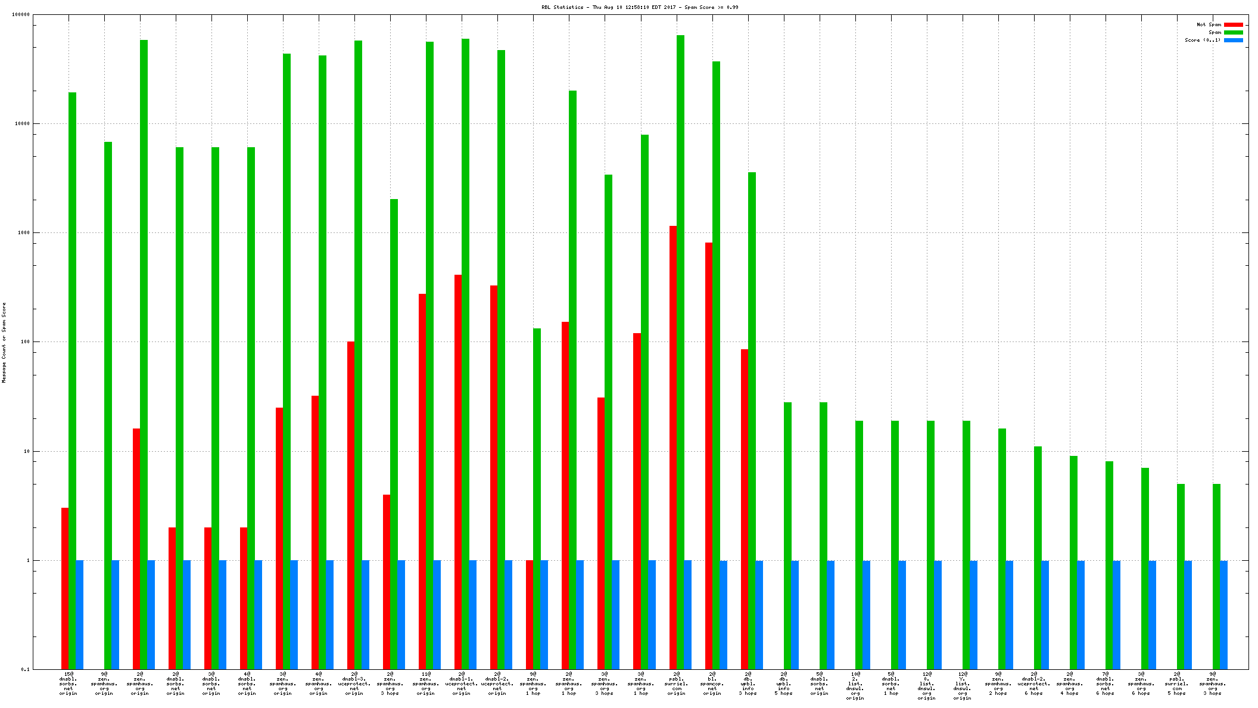Click the 'Message Count or Spam Score' axis label
1258x708 pixels.
click(4, 342)
